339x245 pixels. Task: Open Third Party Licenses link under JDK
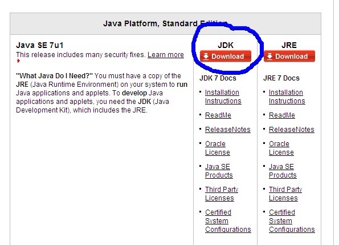222,194
